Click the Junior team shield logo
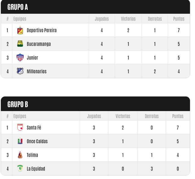This screenshot has width=195, height=179. (x=20, y=57)
